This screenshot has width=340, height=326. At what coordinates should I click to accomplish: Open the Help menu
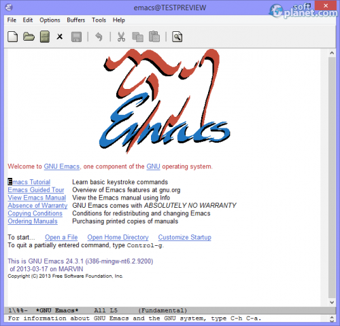pos(119,20)
